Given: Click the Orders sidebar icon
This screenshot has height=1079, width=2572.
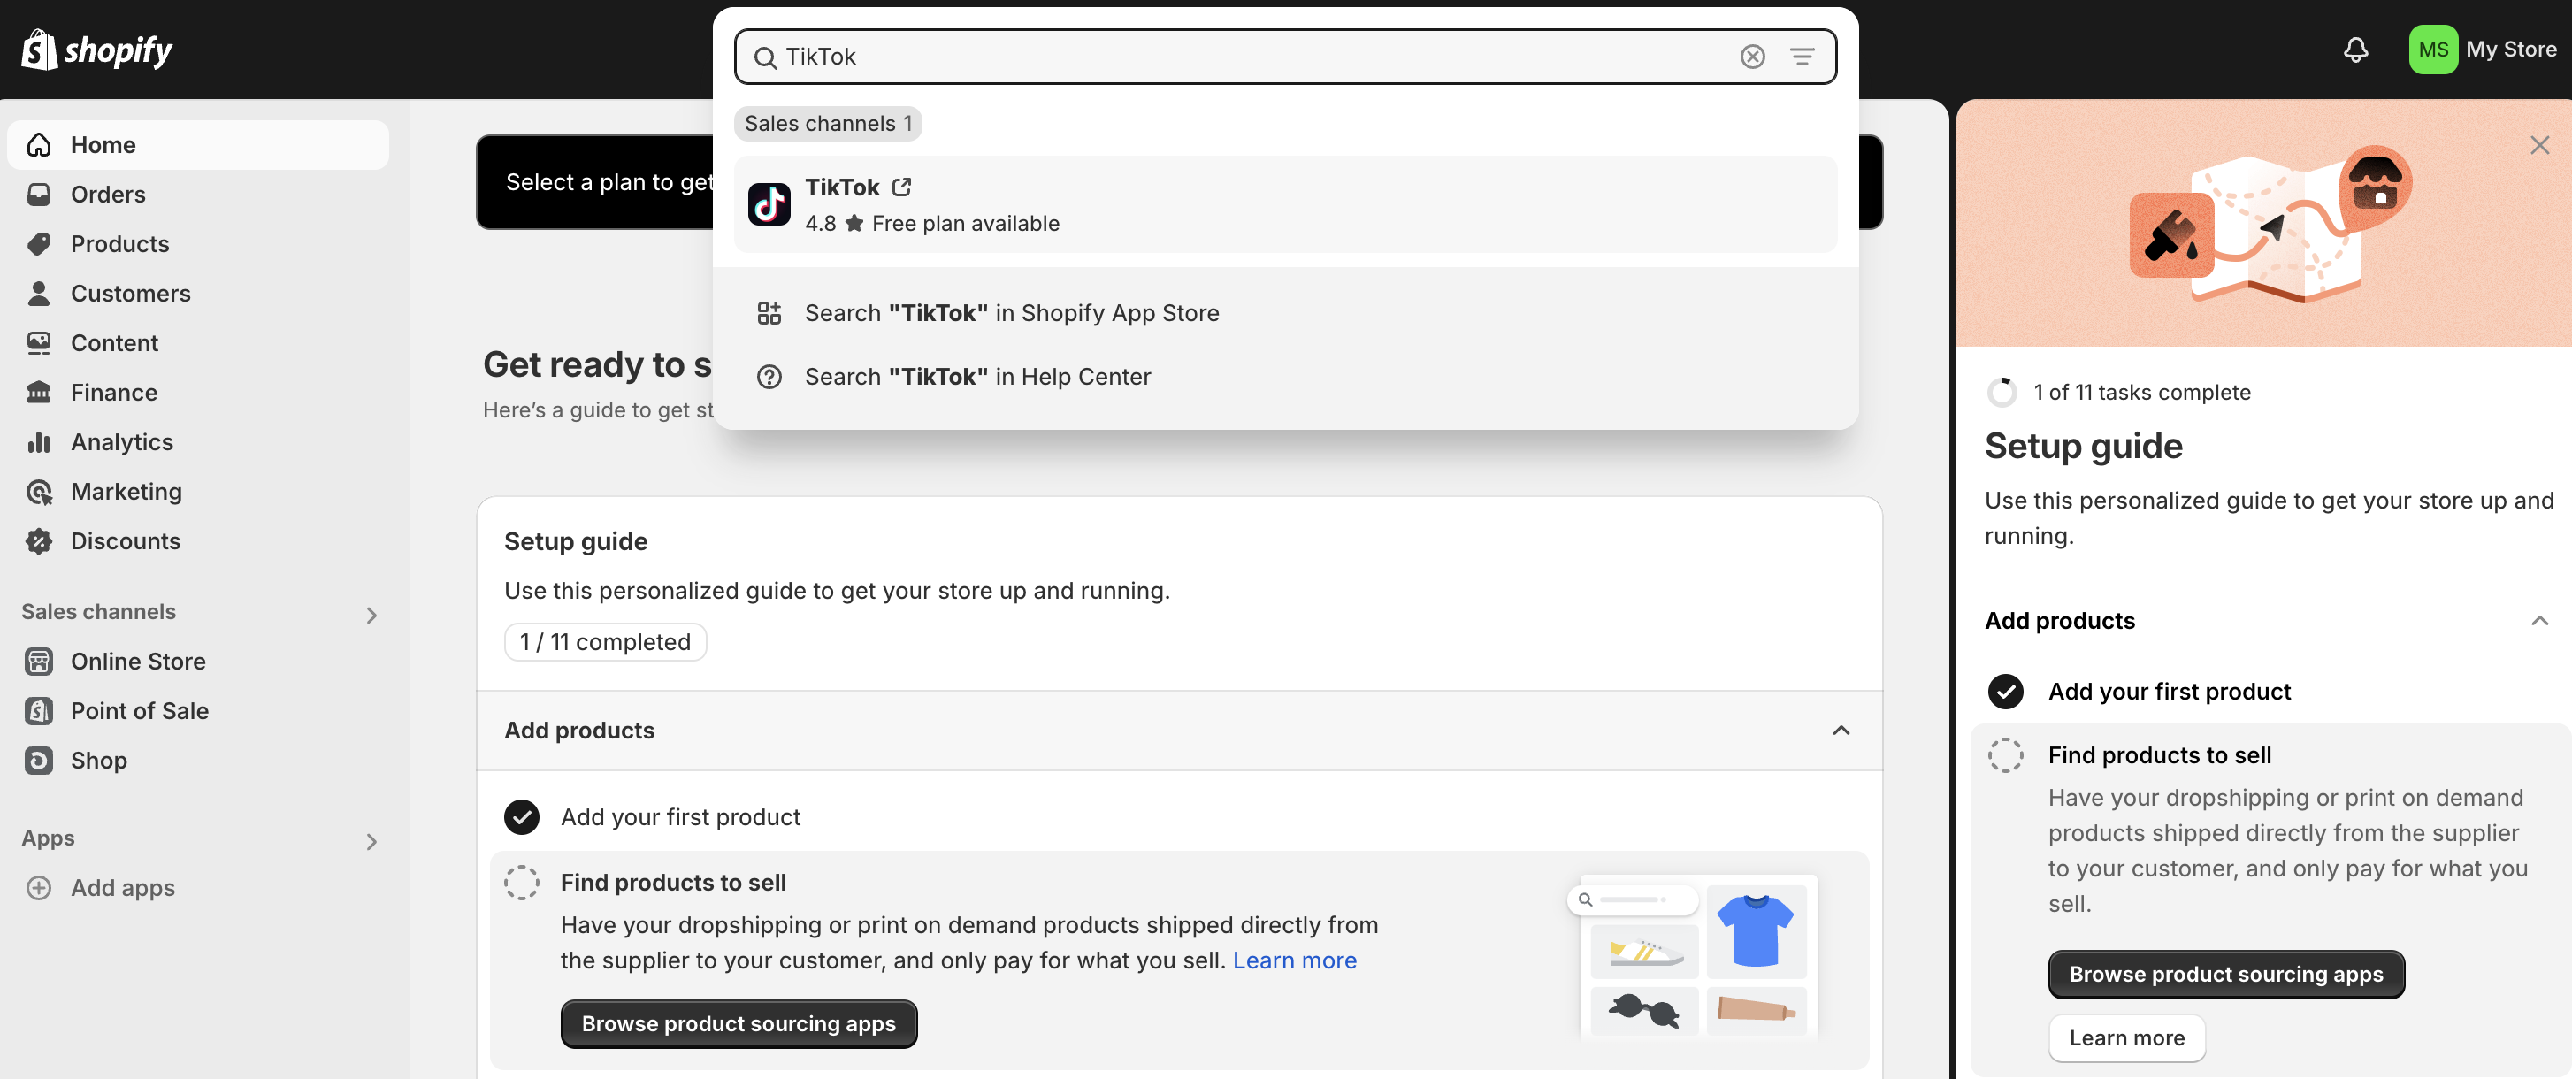Looking at the screenshot, I should 39,195.
